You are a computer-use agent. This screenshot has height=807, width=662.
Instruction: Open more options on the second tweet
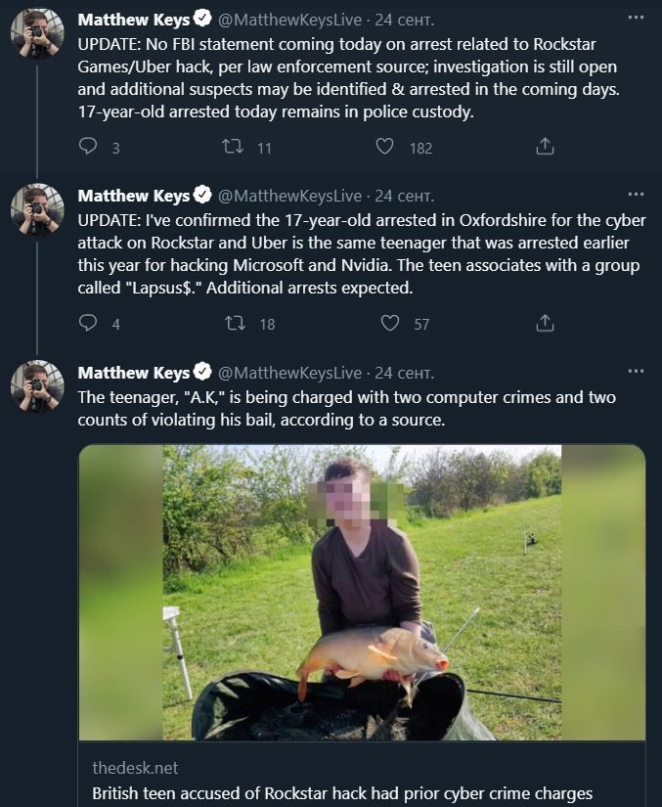point(636,195)
